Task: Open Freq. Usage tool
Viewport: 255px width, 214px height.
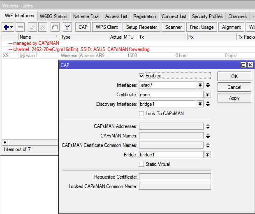Action: click(x=202, y=27)
